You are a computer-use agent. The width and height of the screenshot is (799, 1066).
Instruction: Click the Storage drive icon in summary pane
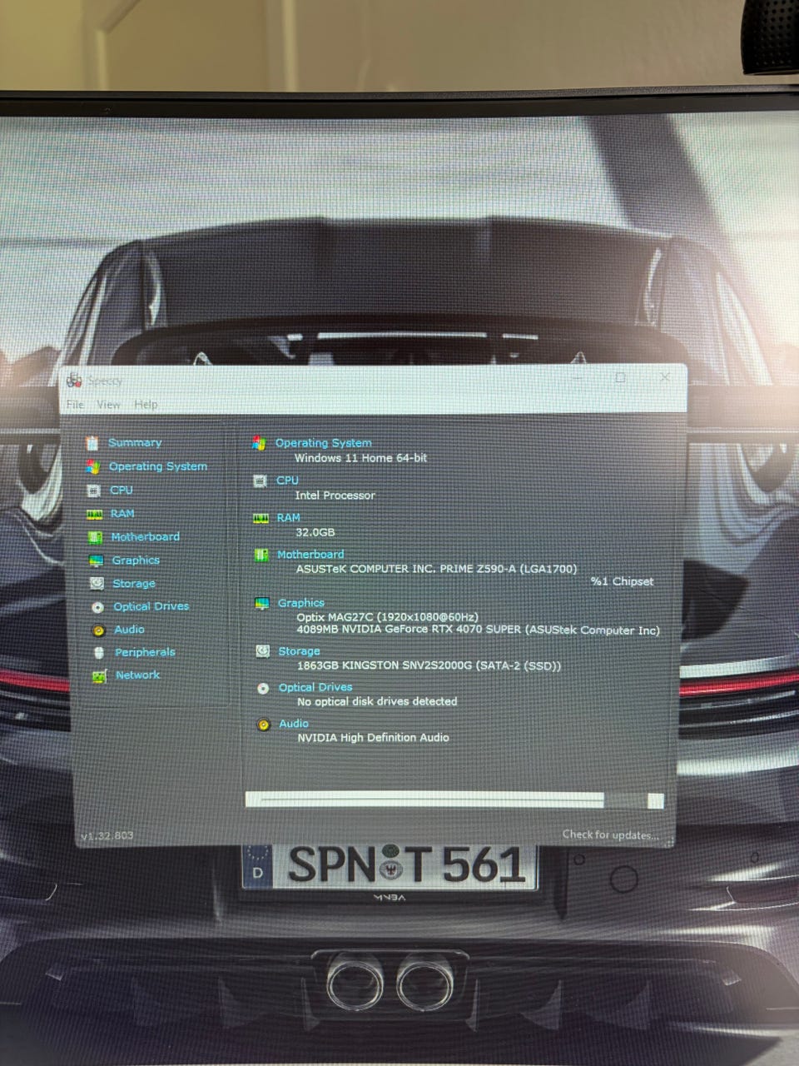coord(262,651)
